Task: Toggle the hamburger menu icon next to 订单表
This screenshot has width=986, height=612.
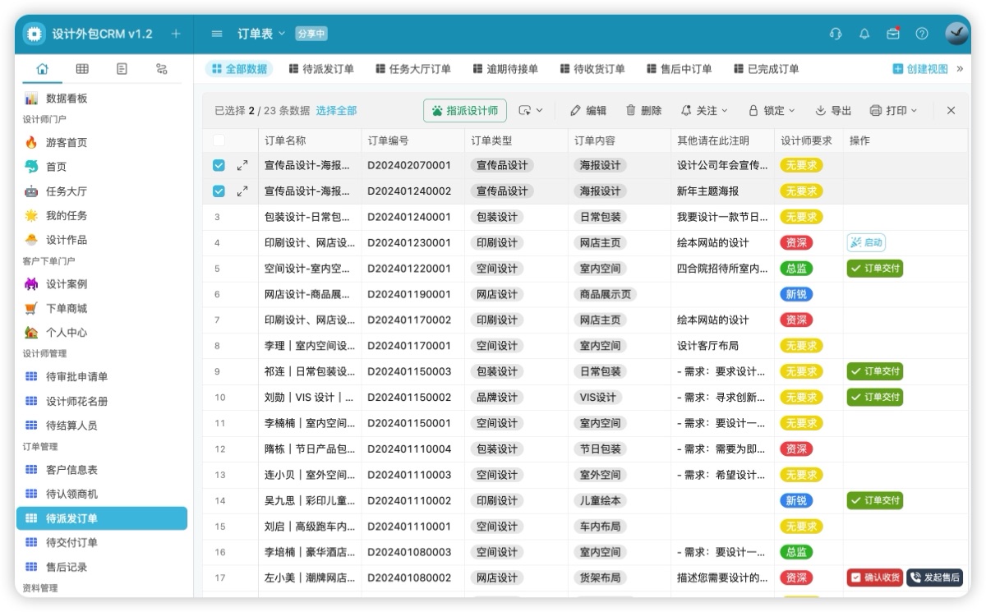Action: 217,34
